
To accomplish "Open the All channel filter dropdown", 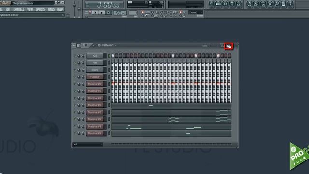I will pyautogui.click(x=88, y=145).
